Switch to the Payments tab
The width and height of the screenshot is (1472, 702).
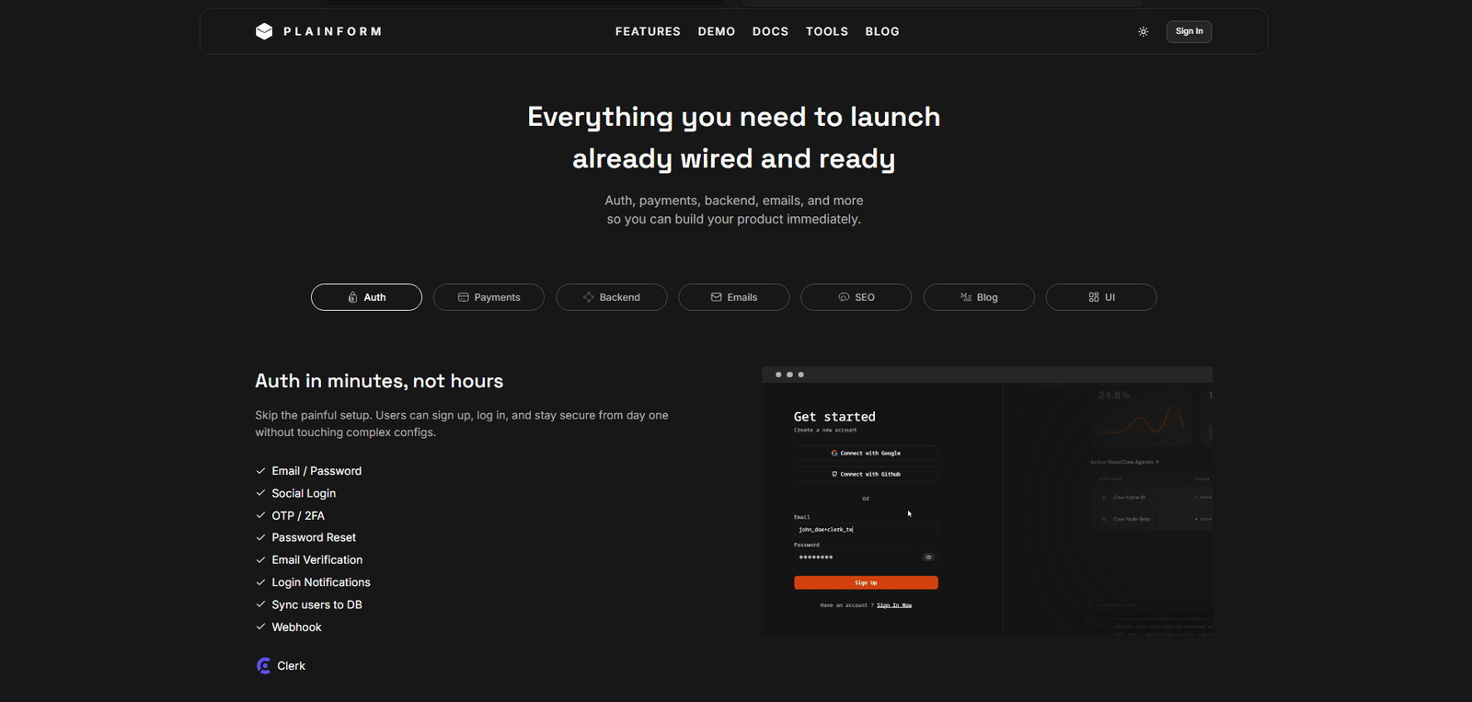coord(489,297)
